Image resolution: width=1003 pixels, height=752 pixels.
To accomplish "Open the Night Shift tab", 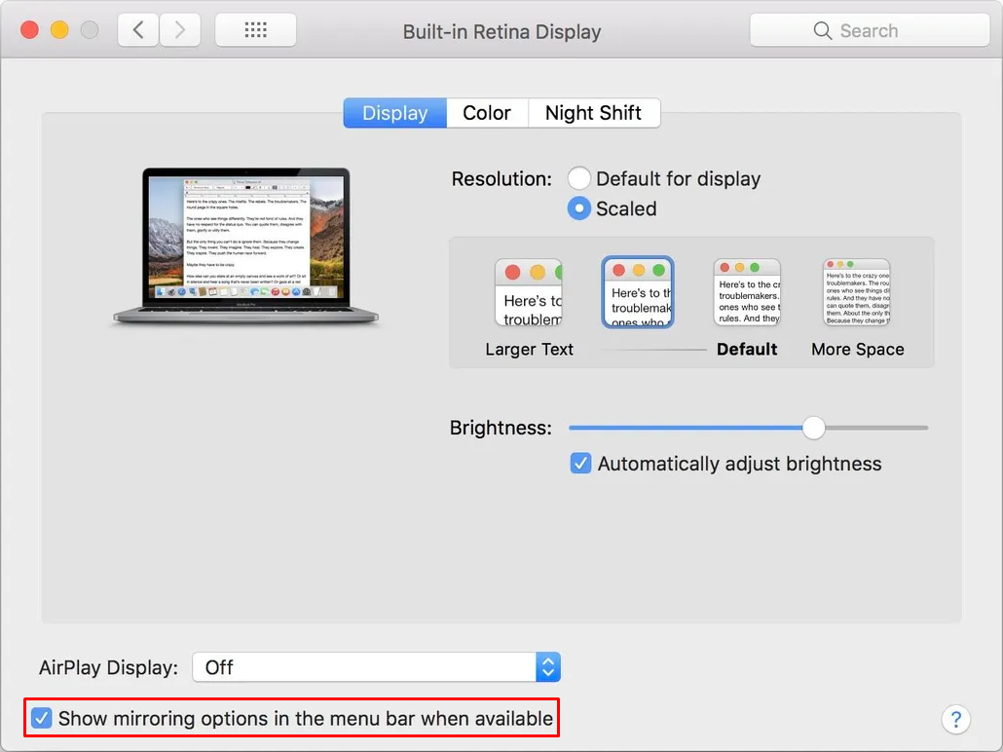I will (x=594, y=113).
